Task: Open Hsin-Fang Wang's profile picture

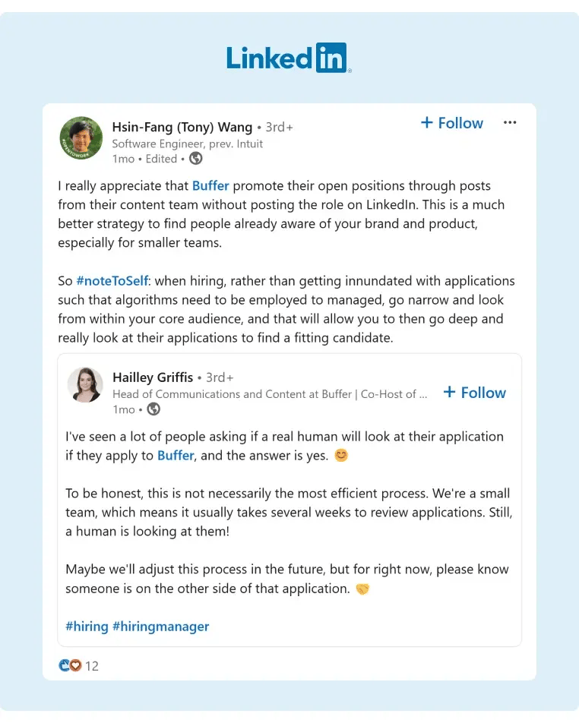Action: point(81,138)
